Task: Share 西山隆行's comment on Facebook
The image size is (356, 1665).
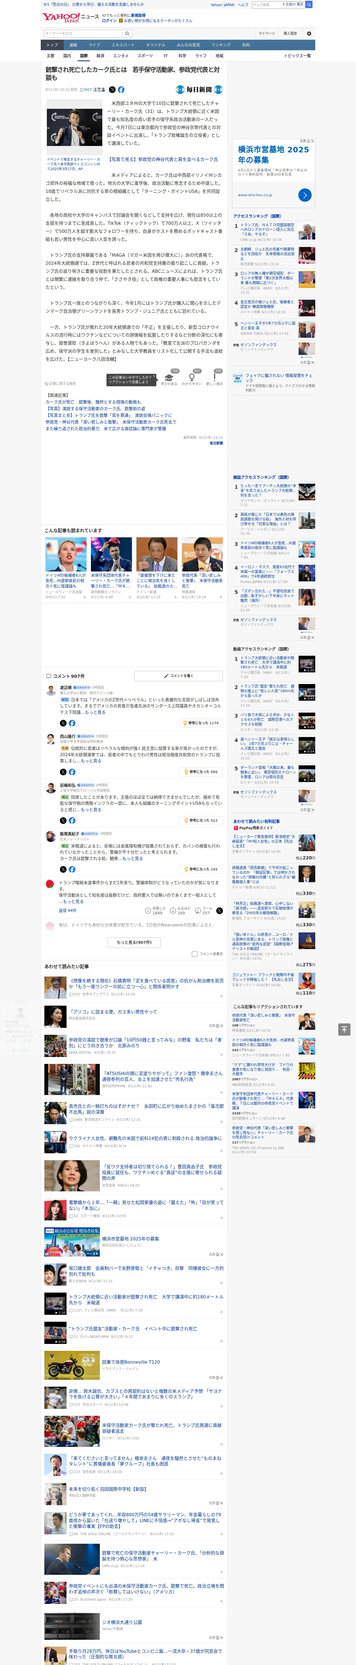Action: coord(72,772)
